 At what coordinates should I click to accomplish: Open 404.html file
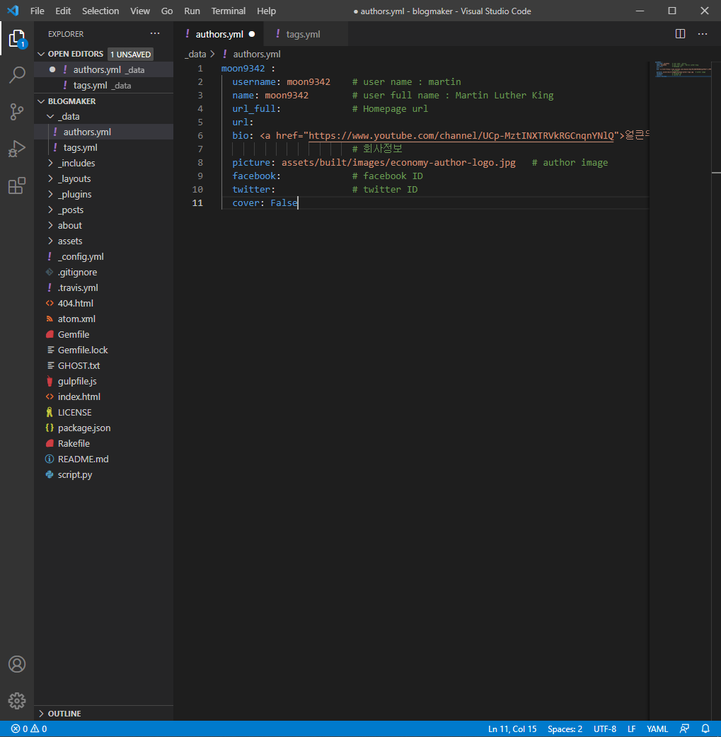pyautogui.click(x=104, y=303)
